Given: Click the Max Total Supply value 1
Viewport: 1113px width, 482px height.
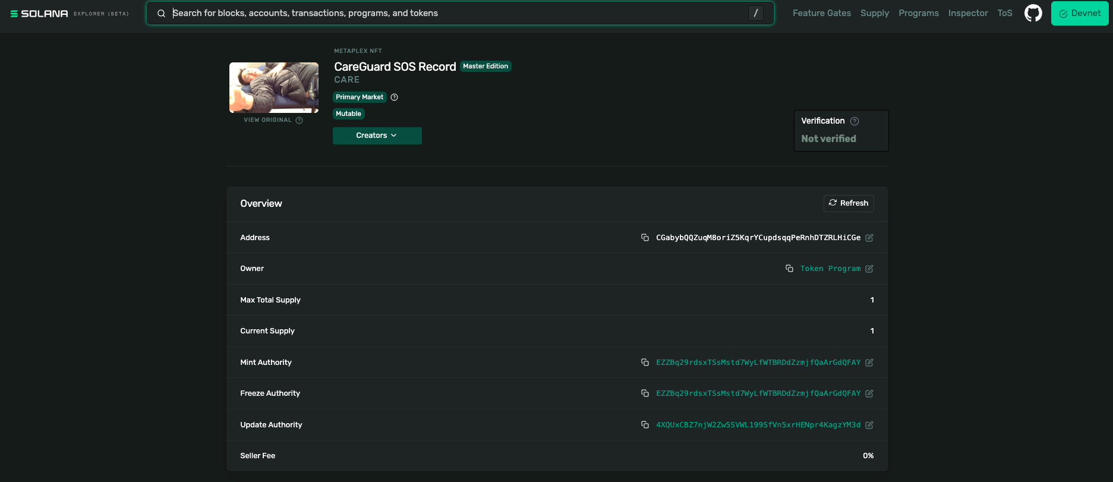Looking at the screenshot, I should point(872,300).
